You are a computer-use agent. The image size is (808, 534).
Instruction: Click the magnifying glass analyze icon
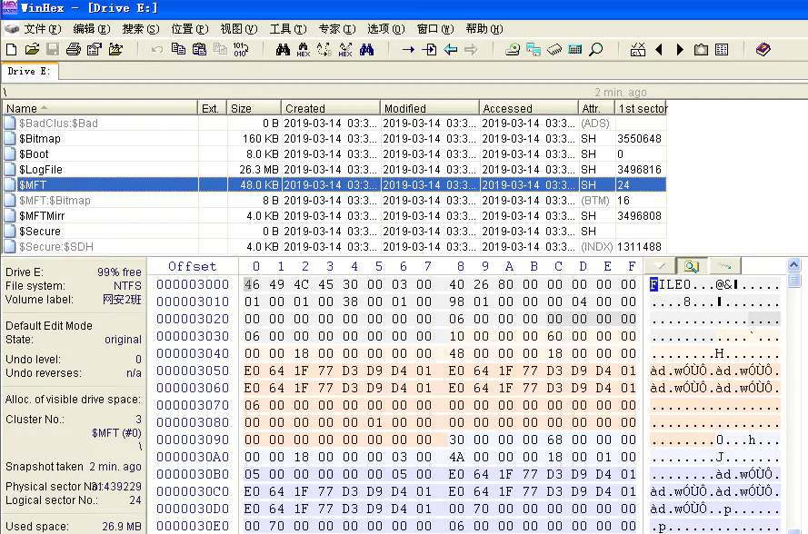[x=596, y=49]
